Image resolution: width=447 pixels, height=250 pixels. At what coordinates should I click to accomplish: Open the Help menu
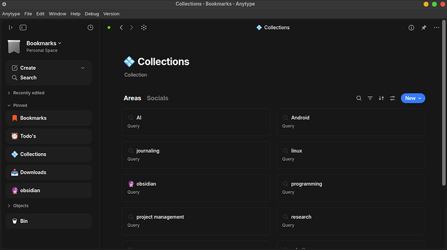coord(75,14)
